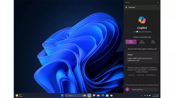Click 'Choose a conversation style' text
Screen dimensions: 174x98
[142, 37]
